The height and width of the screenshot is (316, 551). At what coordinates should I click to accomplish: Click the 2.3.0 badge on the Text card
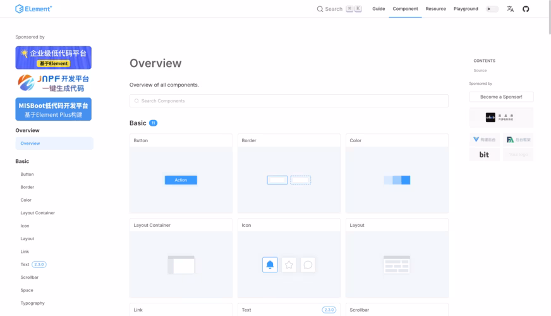(x=329, y=310)
